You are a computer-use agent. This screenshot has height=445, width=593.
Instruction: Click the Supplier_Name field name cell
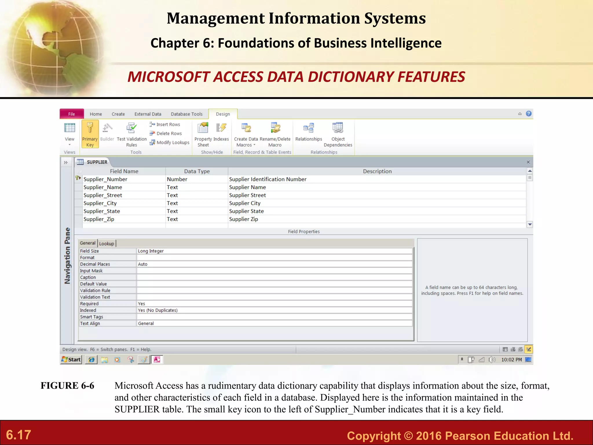point(124,187)
